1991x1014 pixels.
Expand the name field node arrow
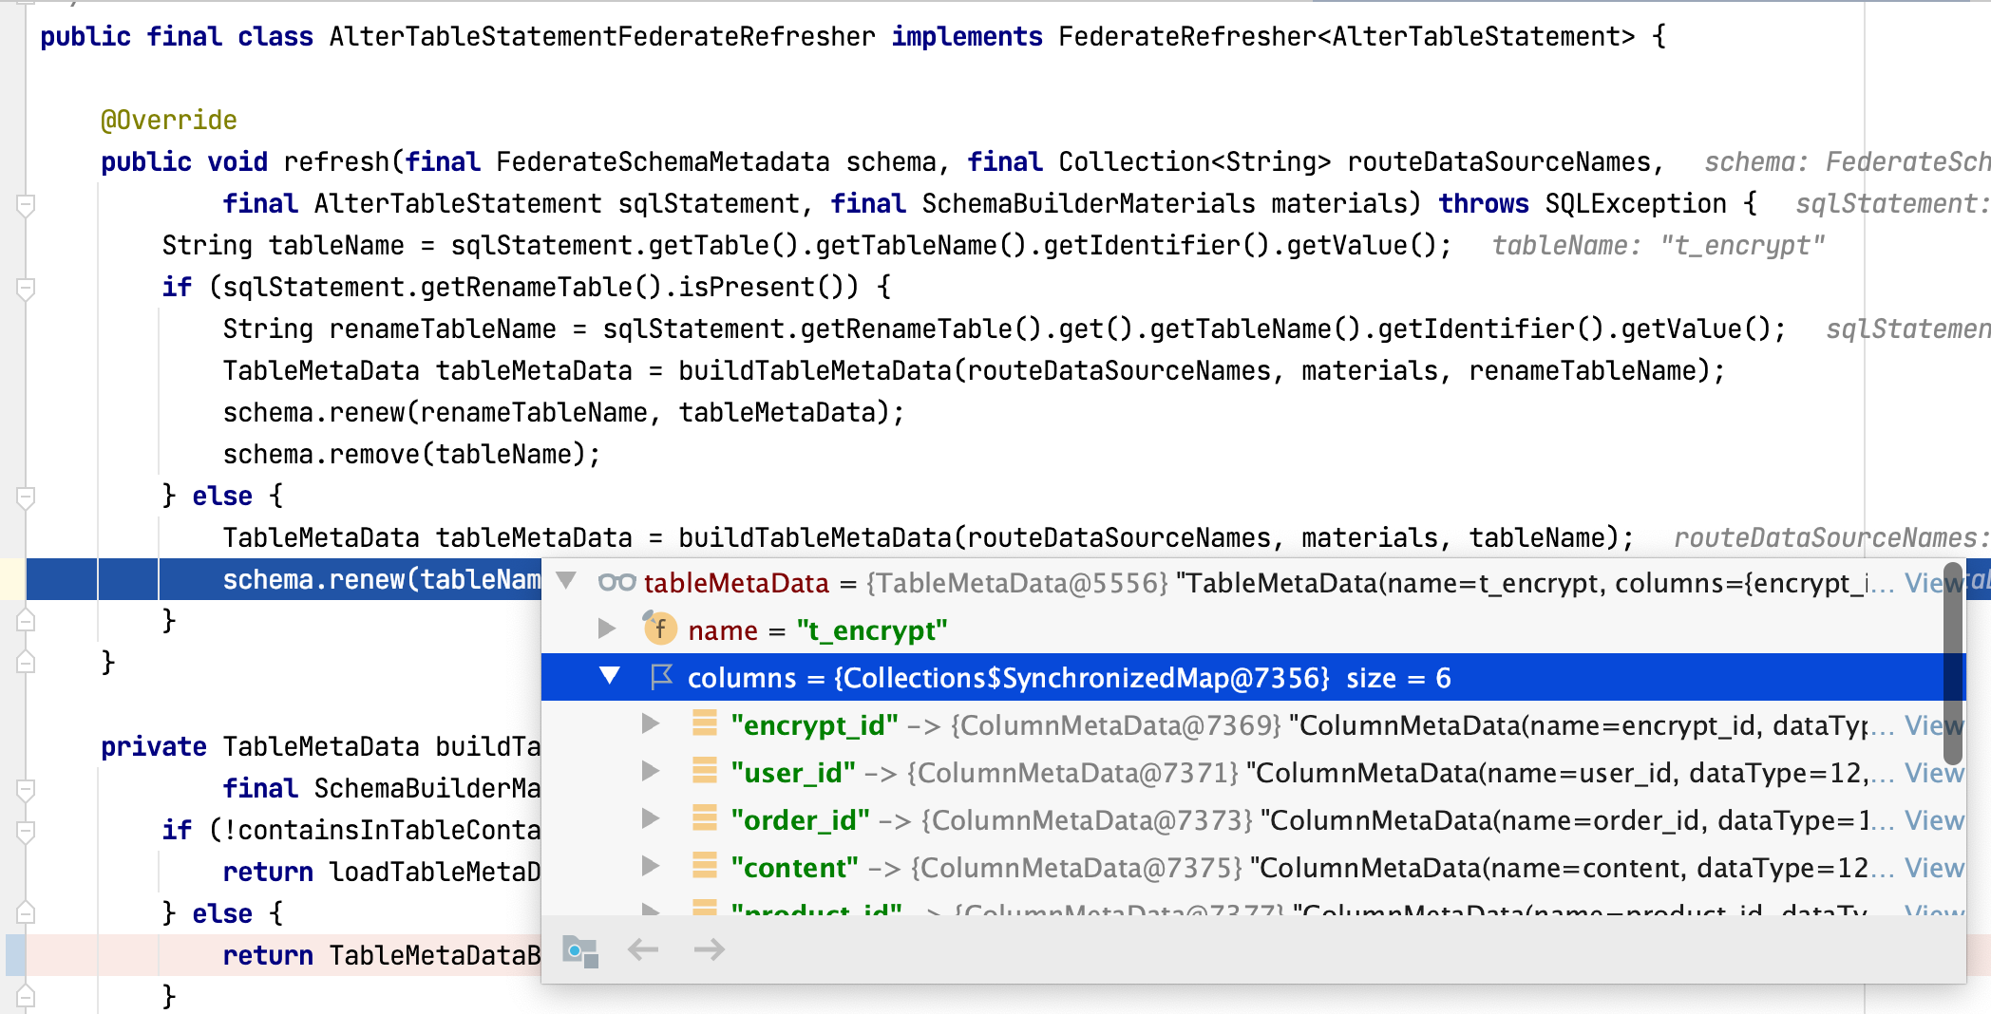[x=606, y=629]
